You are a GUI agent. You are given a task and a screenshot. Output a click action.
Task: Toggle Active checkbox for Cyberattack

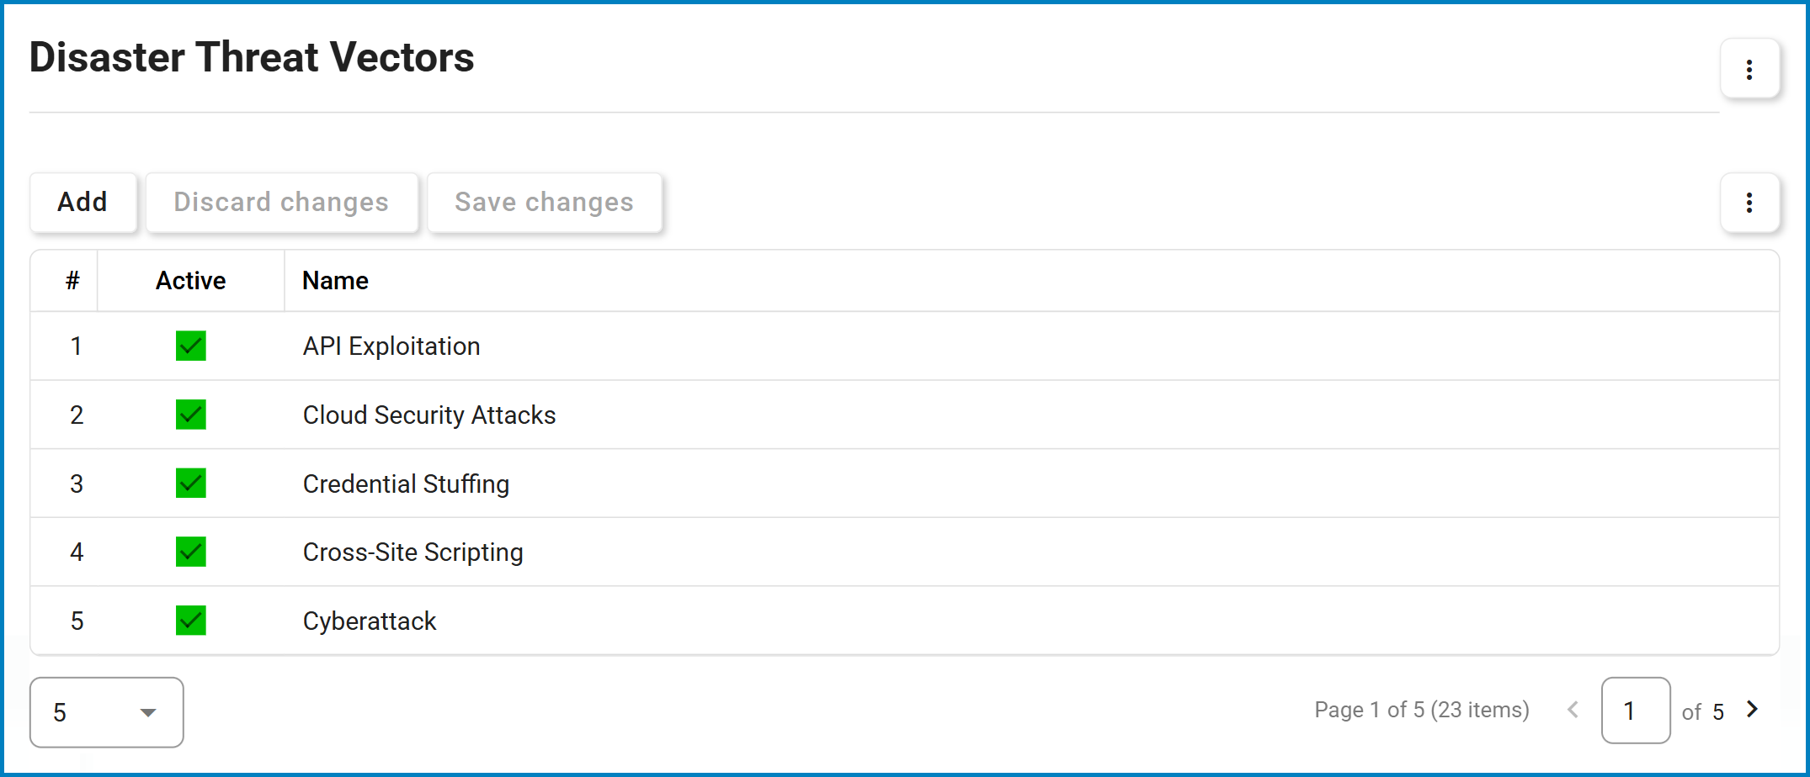[191, 621]
